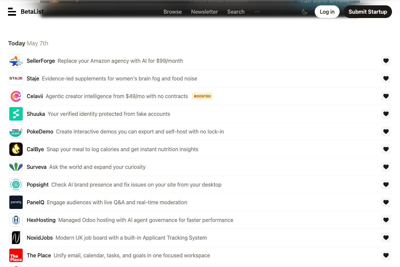Click the 'Today May 7th' date heading
Viewport: 400px width, 267px height.
(x=28, y=43)
